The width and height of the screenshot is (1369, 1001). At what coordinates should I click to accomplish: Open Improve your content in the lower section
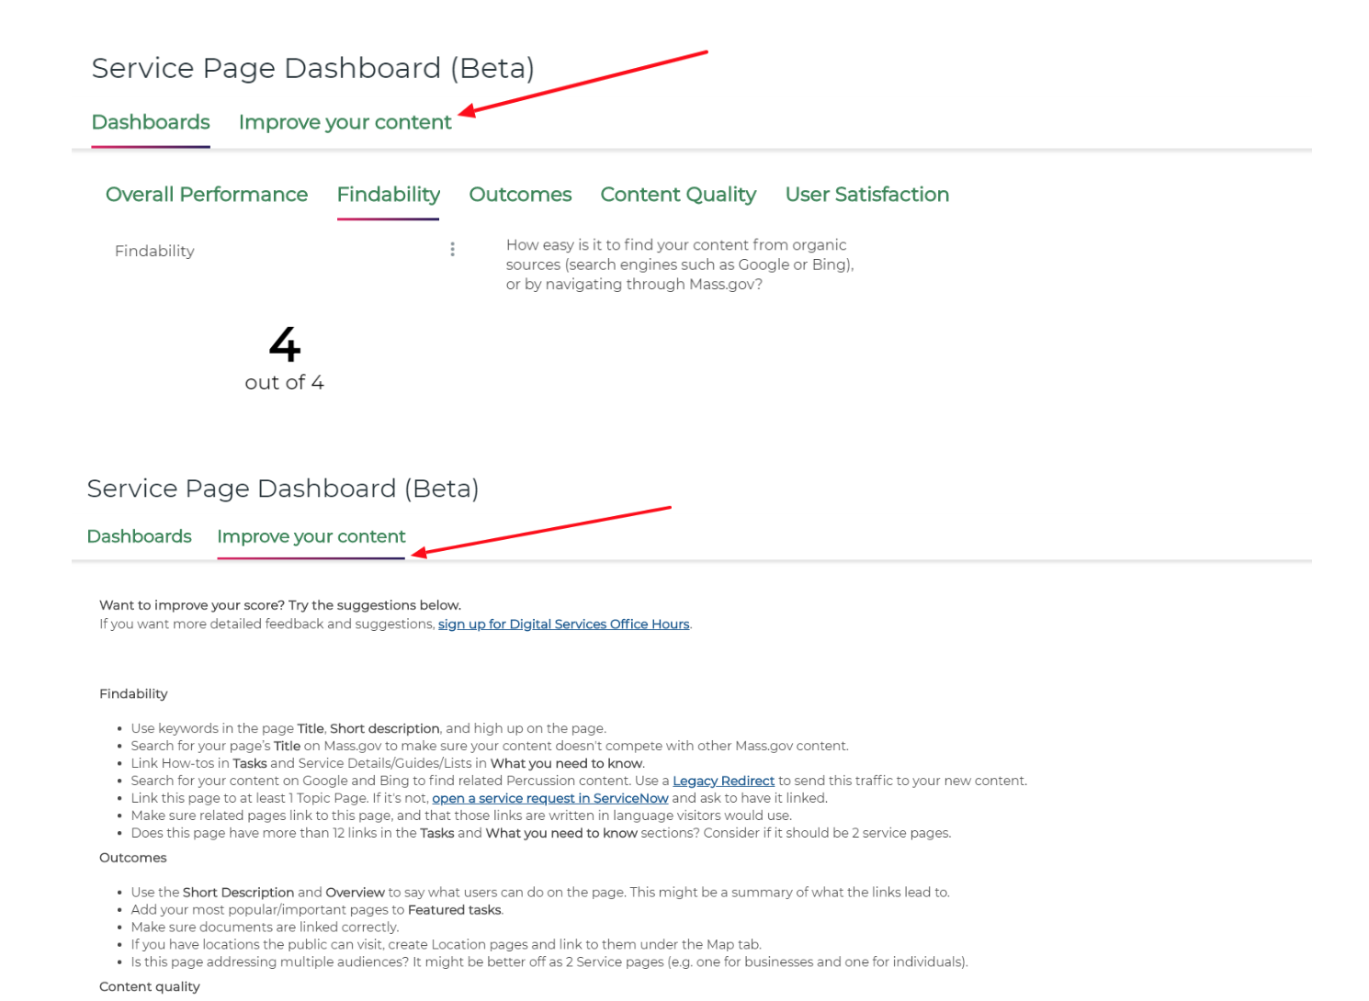tap(311, 536)
